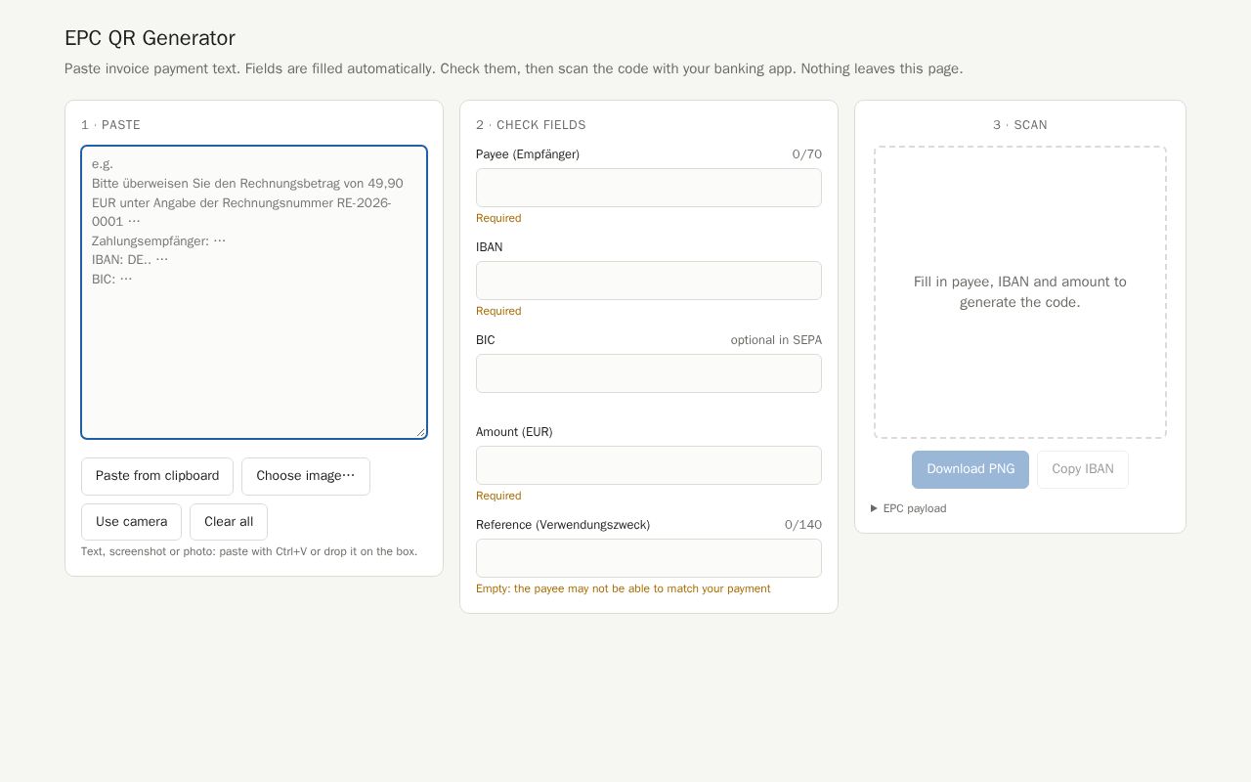
Task: Click Paste from clipboard button
Action: coord(157,476)
